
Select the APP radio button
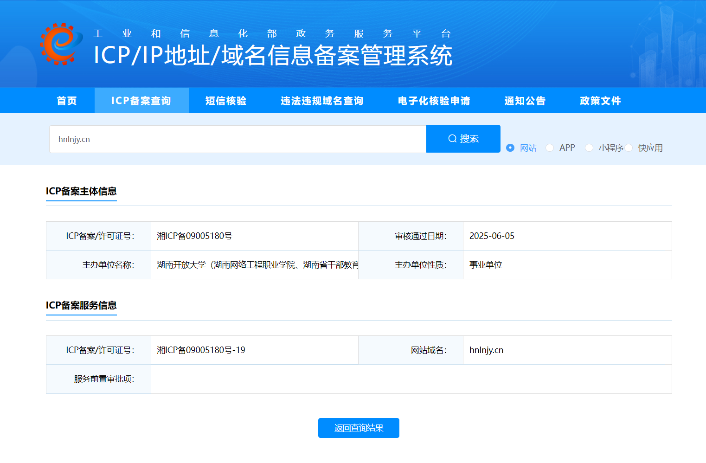(550, 148)
